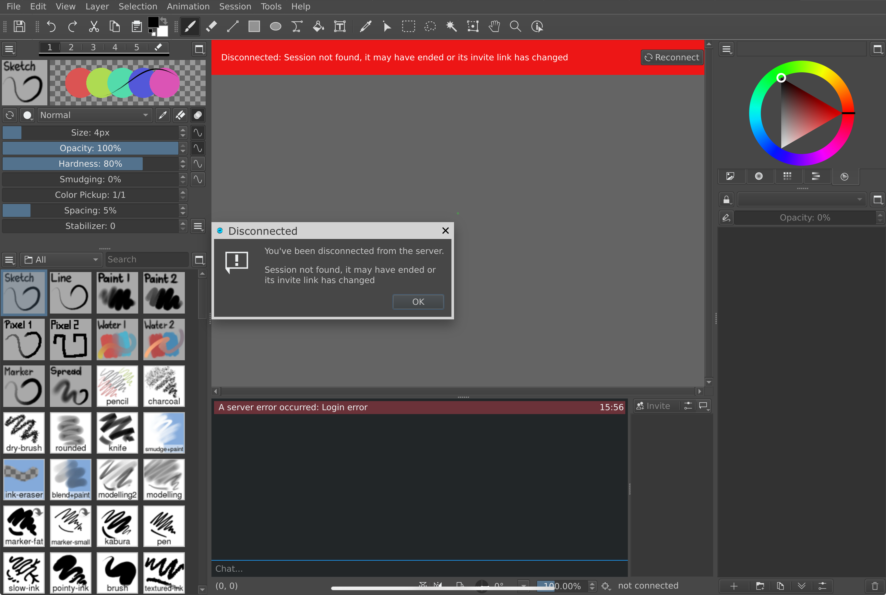Viewport: 886px width, 595px height.
Task: Open brush presets panel hamburger menu
Action: tap(9, 260)
